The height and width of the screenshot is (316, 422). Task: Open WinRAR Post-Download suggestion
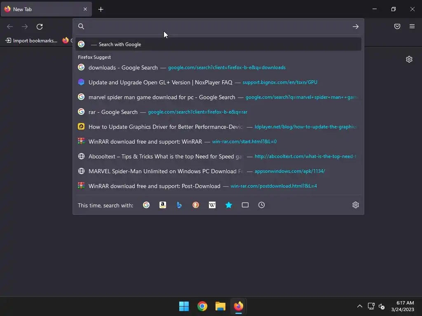click(218, 186)
